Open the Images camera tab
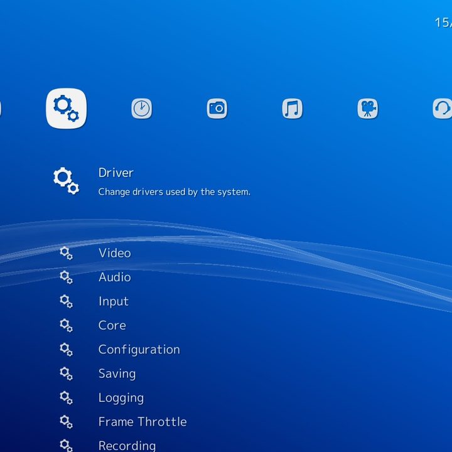This screenshot has height=452, width=452. click(x=217, y=109)
